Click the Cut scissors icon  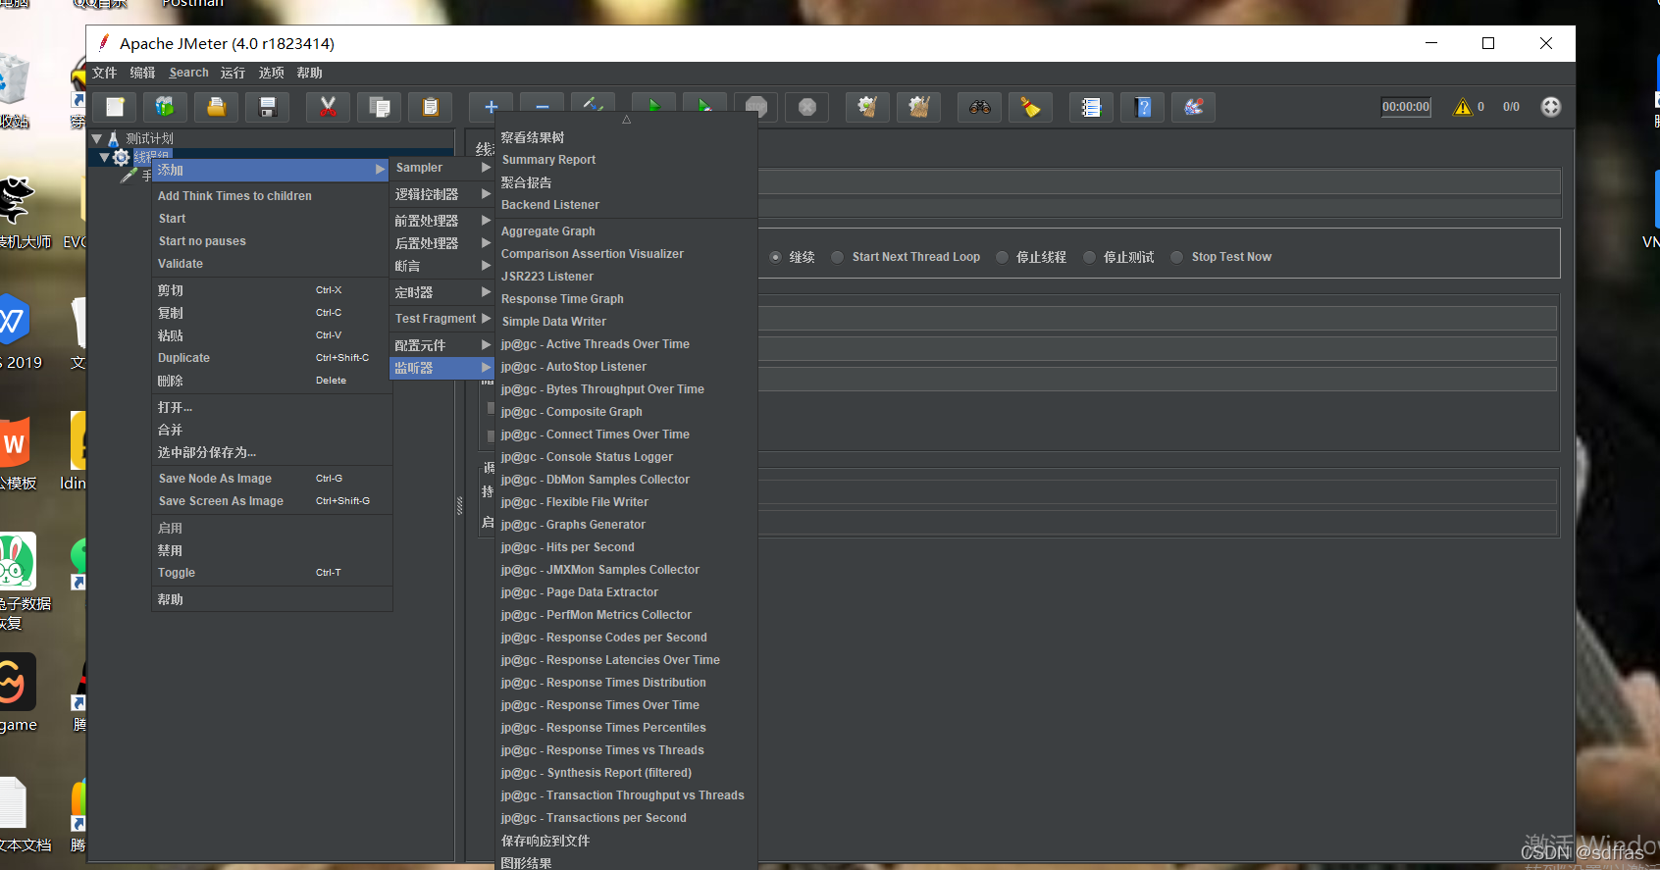click(x=328, y=107)
